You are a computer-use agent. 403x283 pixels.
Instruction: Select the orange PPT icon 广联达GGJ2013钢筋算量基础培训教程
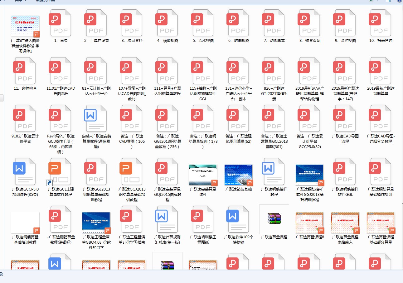click(131, 172)
